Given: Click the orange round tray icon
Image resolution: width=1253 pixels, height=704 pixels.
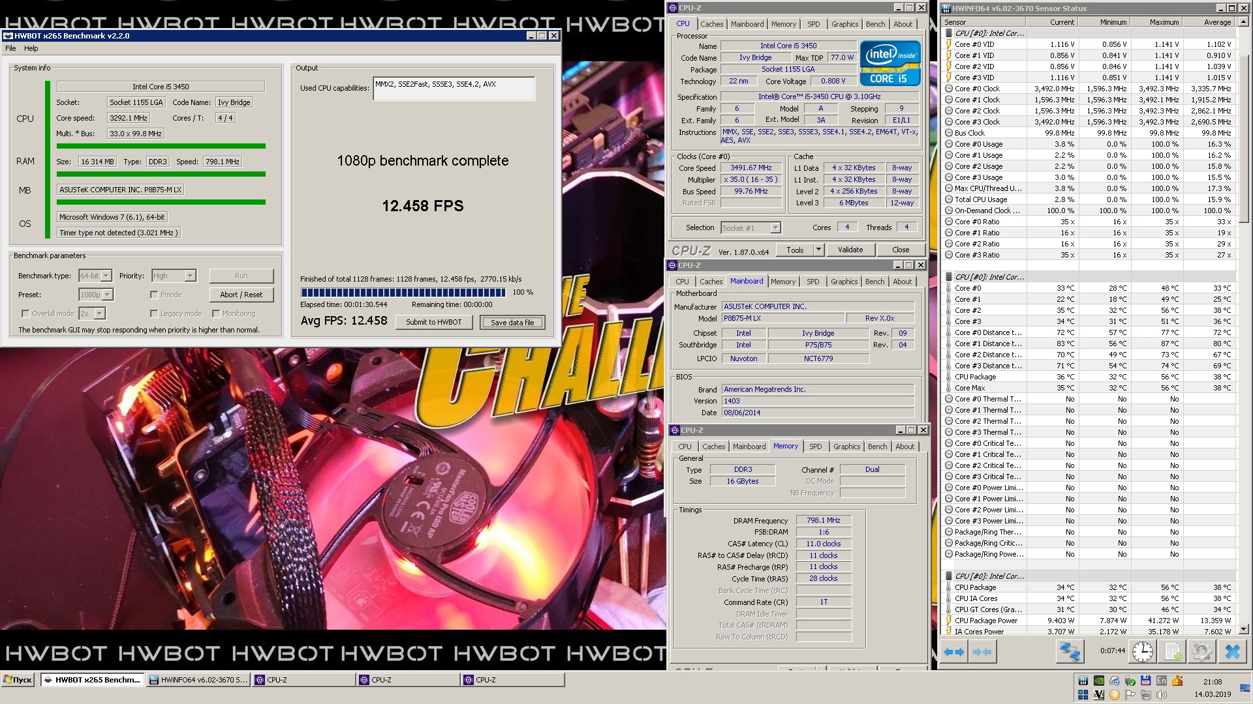Looking at the screenshot, I should coord(1115,695).
